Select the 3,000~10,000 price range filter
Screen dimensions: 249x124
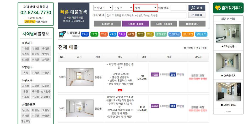[x=165, y=24]
